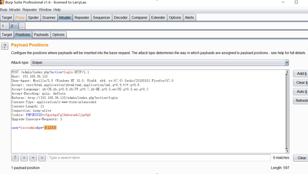Viewport: 308px width, 174px height.
Task: Click the POST request line
Action: click(50, 72)
